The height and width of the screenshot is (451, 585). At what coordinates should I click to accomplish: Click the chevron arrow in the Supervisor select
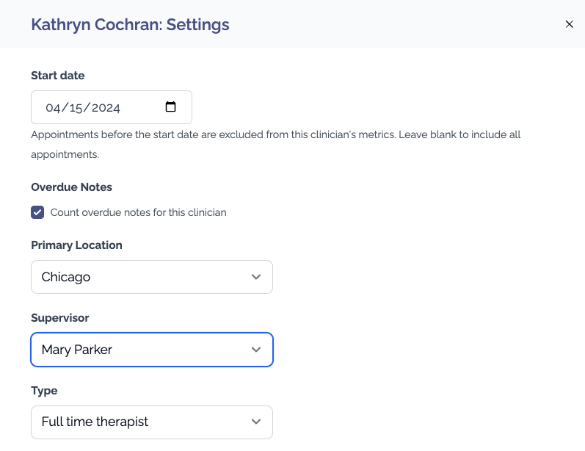click(256, 350)
